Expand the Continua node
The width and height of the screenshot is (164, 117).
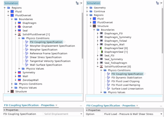(x=87, y=11)
